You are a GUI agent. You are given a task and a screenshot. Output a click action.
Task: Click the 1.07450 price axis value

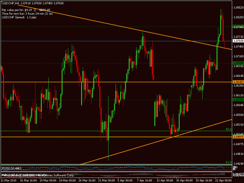pyautogui.click(x=239, y=46)
